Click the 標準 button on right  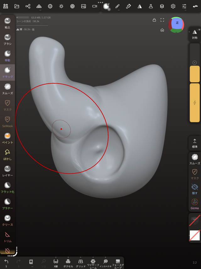194,143
